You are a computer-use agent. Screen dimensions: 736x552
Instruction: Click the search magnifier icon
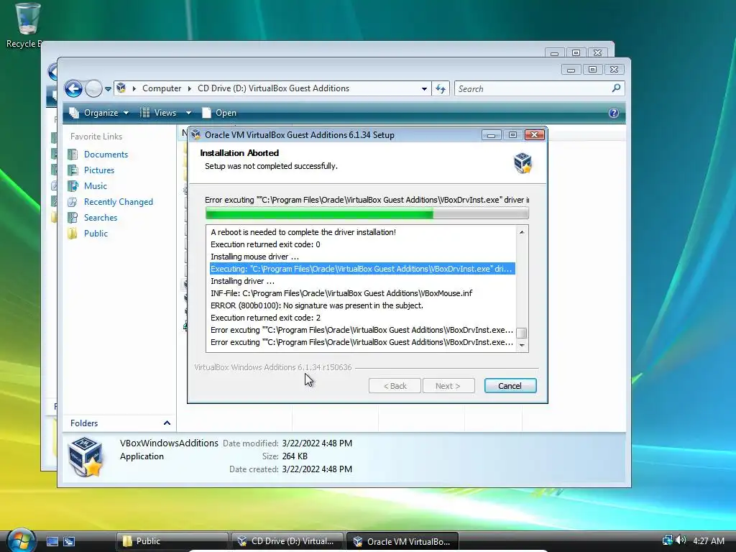coord(616,88)
